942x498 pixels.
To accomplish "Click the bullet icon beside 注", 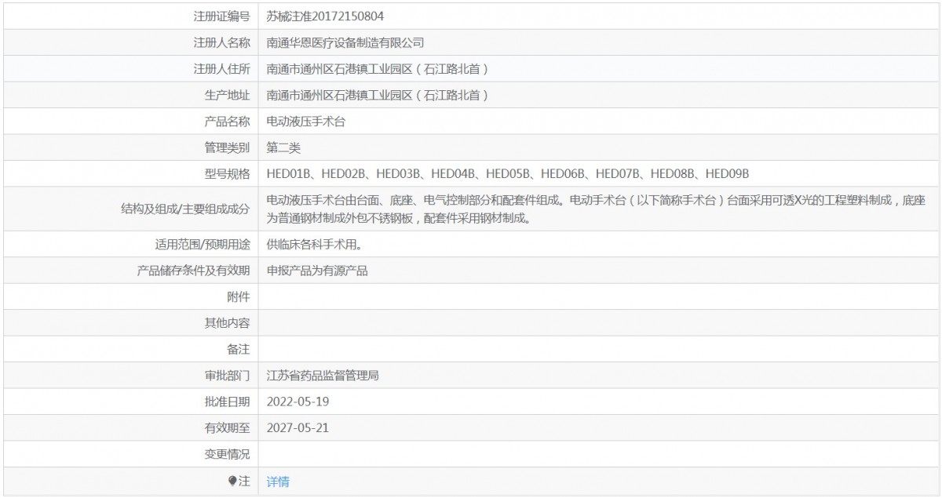I will 232,481.
